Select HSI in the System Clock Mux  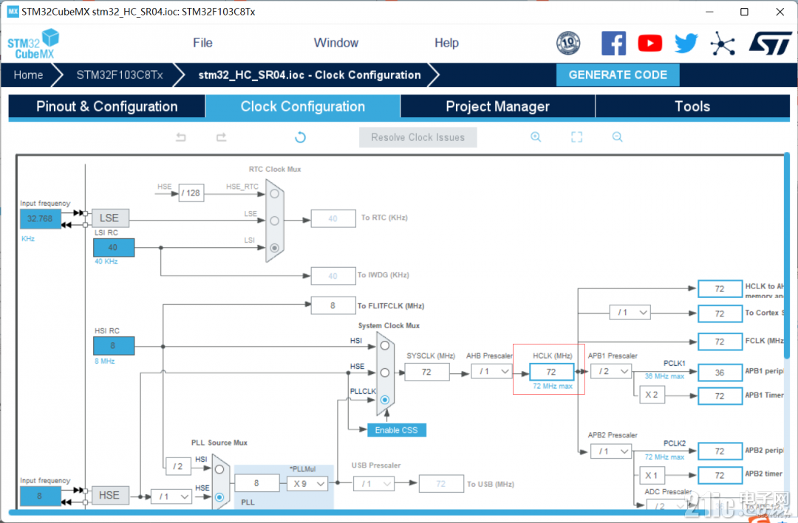(x=385, y=346)
